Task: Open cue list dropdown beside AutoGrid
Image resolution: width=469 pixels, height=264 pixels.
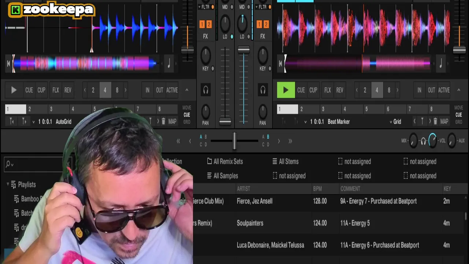Action: point(33,122)
